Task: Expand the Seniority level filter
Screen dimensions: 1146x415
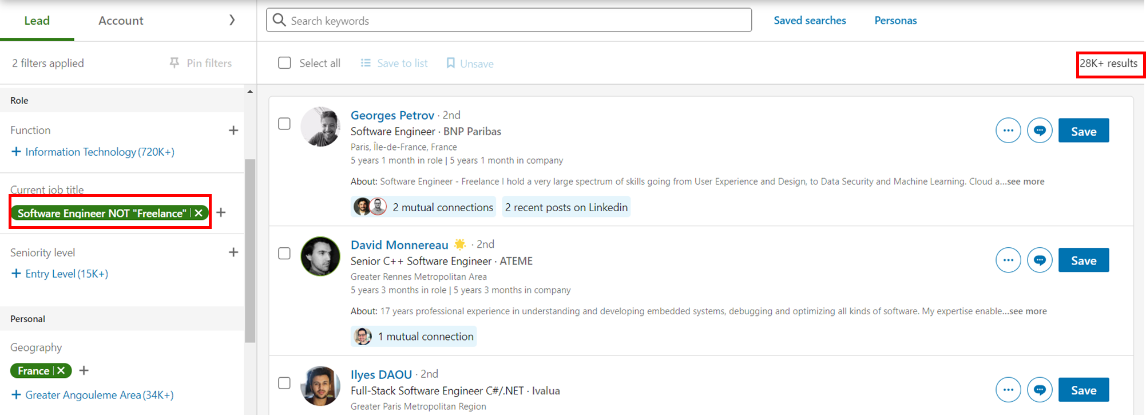Action: point(233,252)
